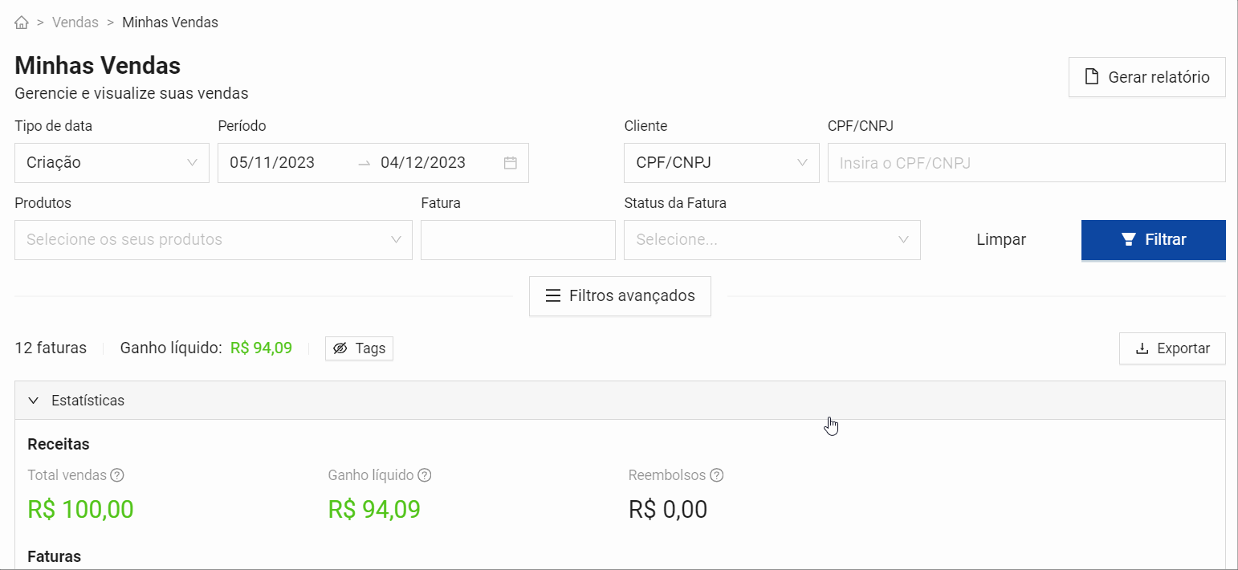Viewport: 1238px width, 570px height.
Task: Toggle Tags visibility with eye button
Action: coord(359,348)
